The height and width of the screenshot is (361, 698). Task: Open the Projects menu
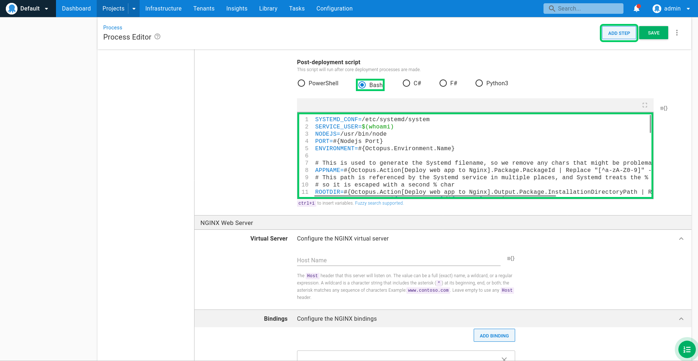coord(113,8)
